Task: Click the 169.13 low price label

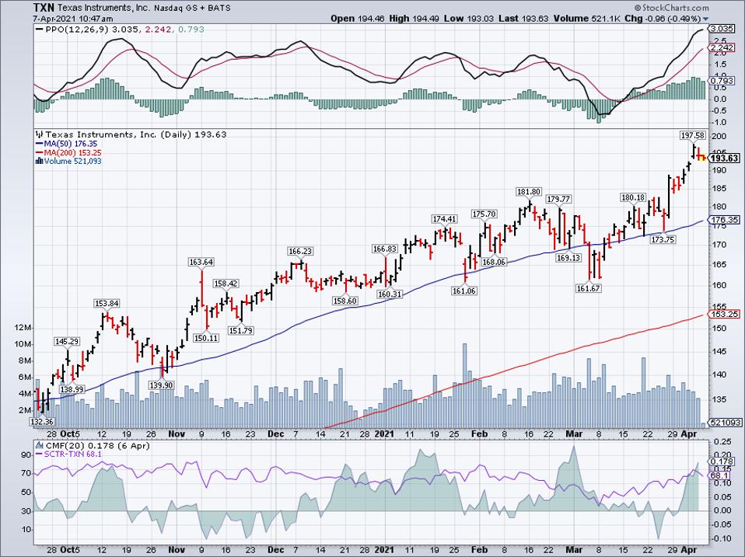Action: pyautogui.click(x=568, y=258)
